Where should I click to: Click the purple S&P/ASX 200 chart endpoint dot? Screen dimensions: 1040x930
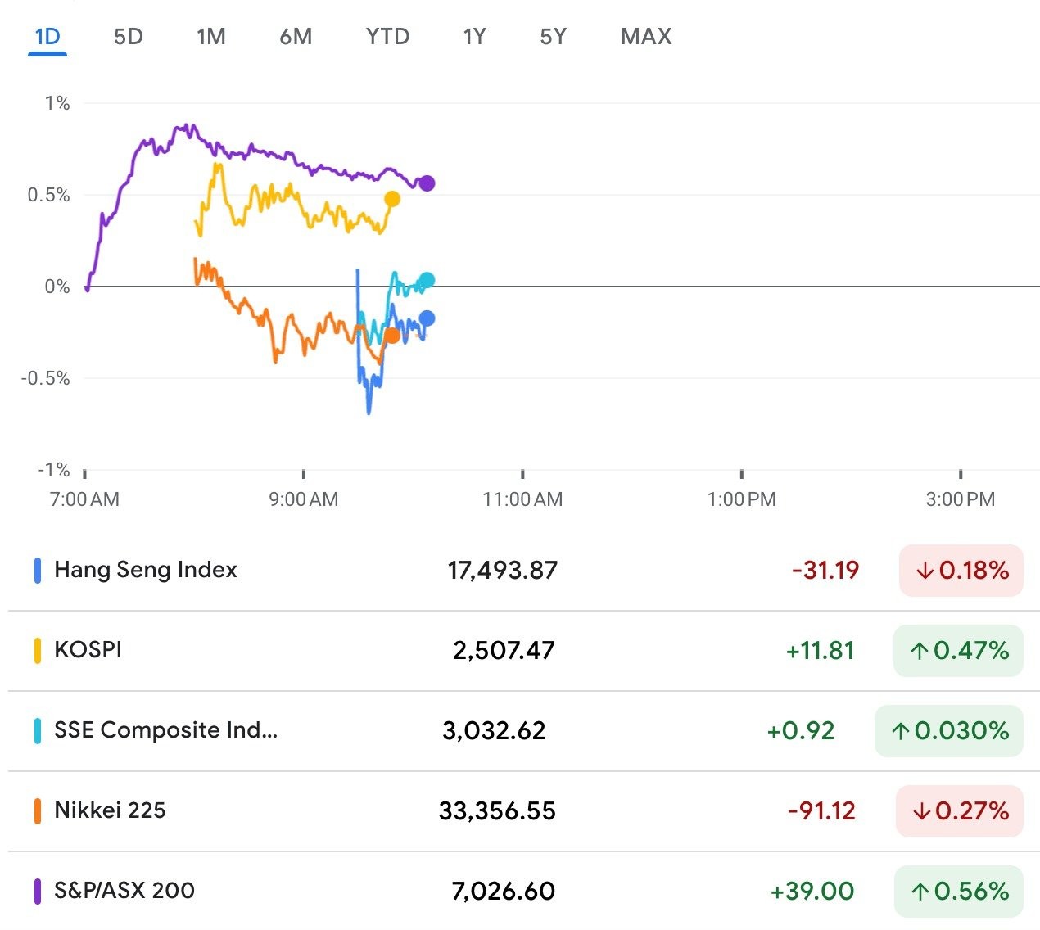427,183
